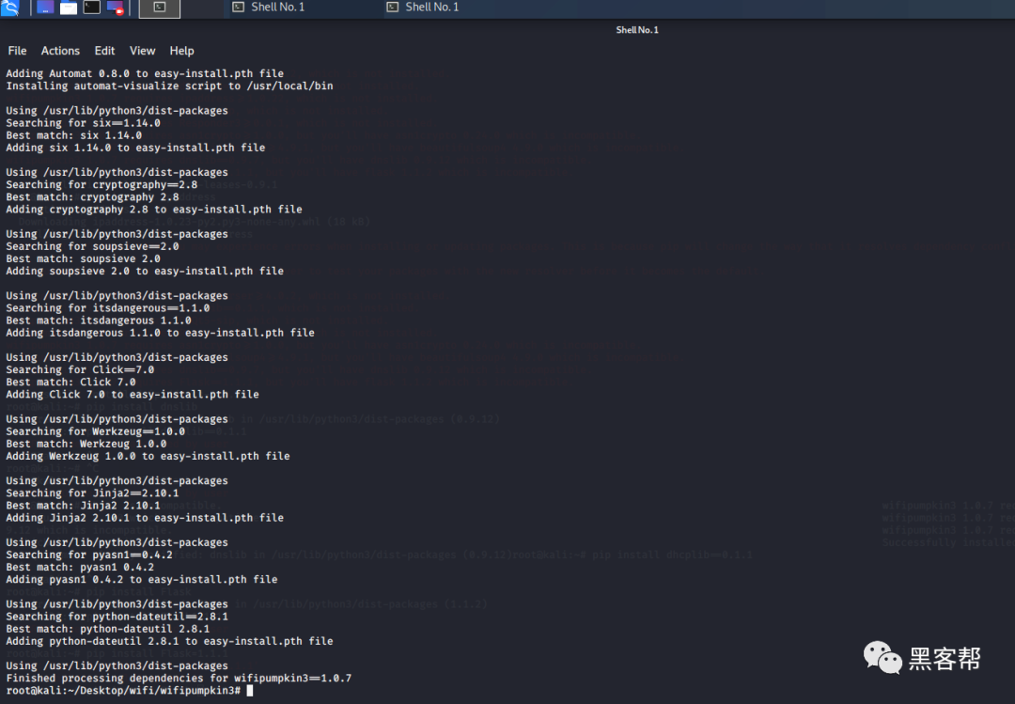
Task: Click the screen recorder panel icon
Action: (116, 8)
